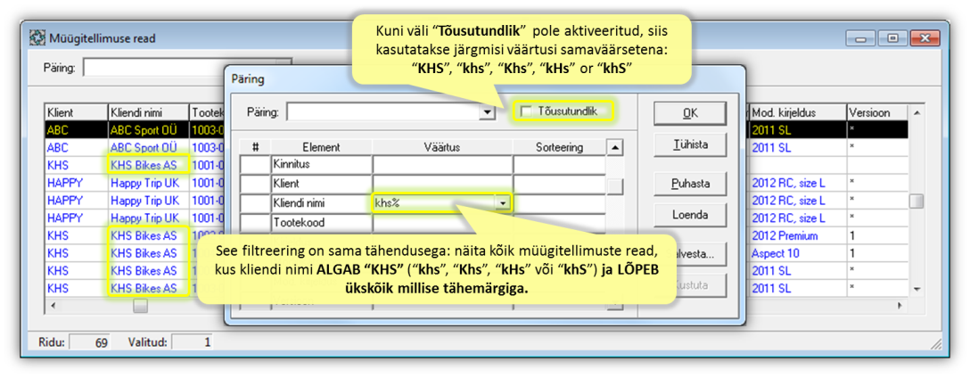Click the Element column header
Image resolution: width=970 pixels, height=378 pixels.
pos(322,147)
